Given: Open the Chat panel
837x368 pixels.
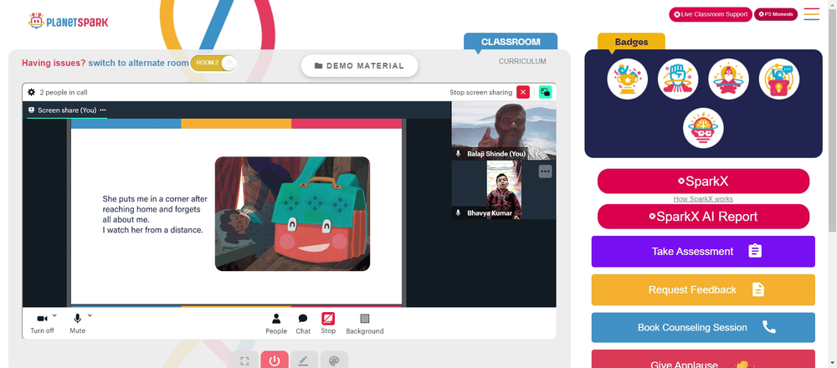Looking at the screenshot, I should [x=303, y=324].
